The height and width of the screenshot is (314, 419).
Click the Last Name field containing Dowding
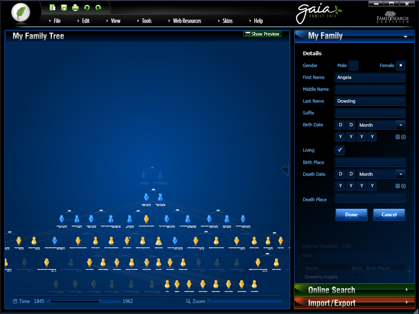pyautogui.click(x=370, y=101)
